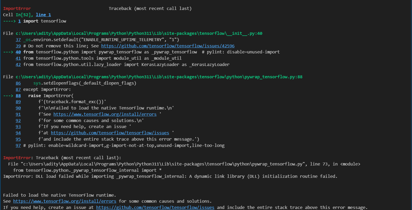Click 'from tensorflow.python._pywrap_tensorflow_internal import *' line
The width and height of the screenshot is (412, 210).
87,170
